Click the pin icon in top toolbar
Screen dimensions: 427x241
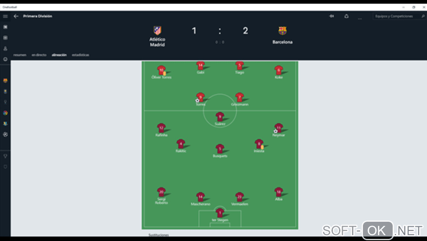[x=332, y=16]
